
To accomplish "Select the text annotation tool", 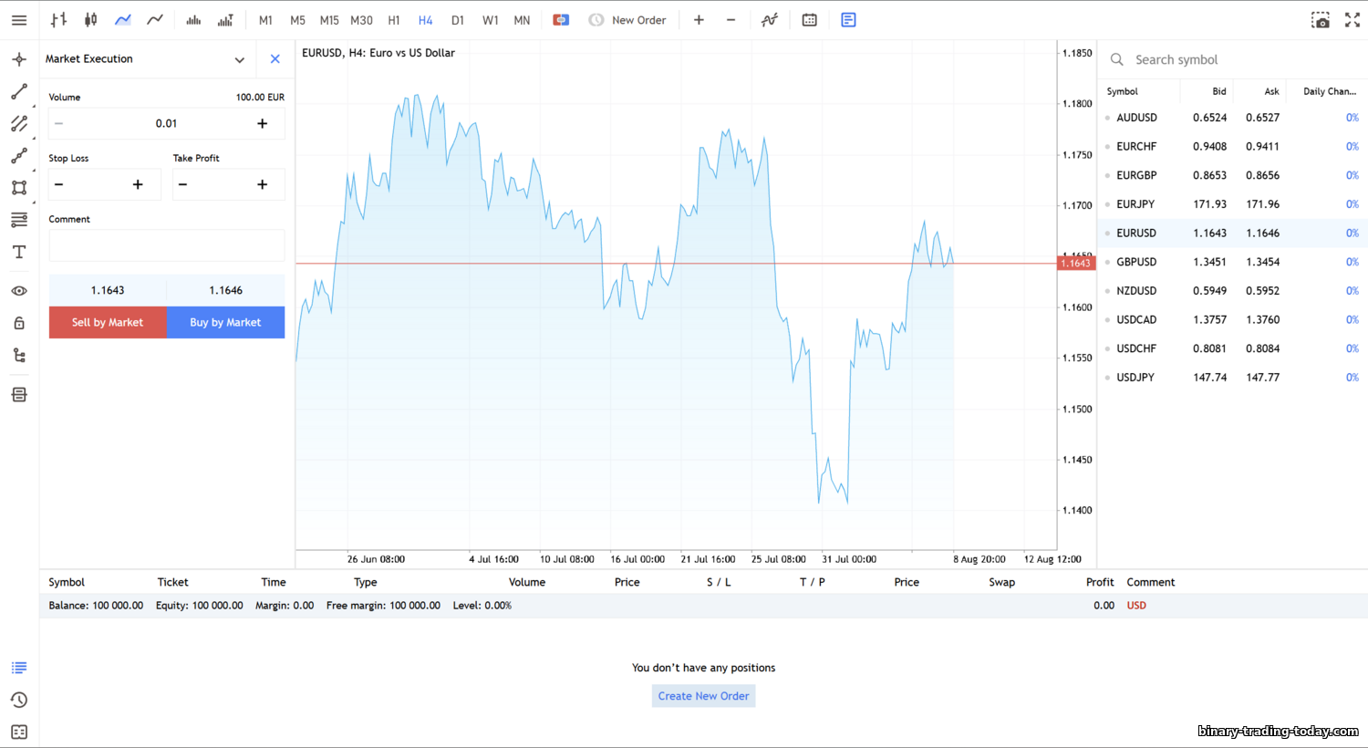I will point(19,253).
